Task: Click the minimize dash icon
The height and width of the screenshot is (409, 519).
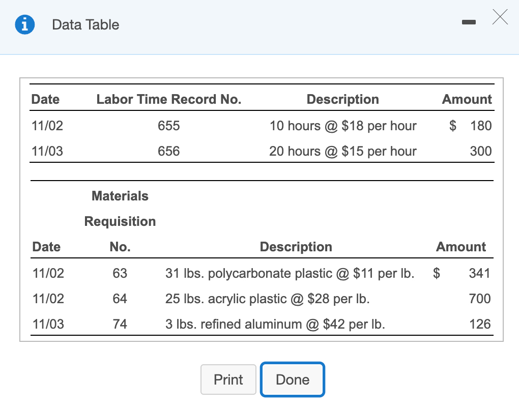Action: pyautogui.click(x=468, y=22)
